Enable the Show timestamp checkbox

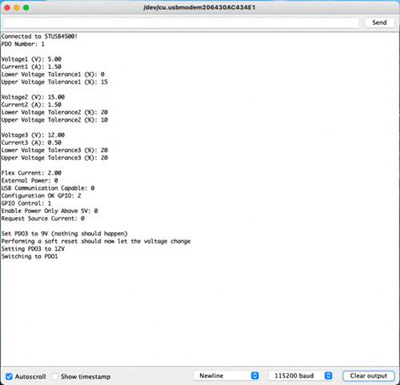(55, 376)
